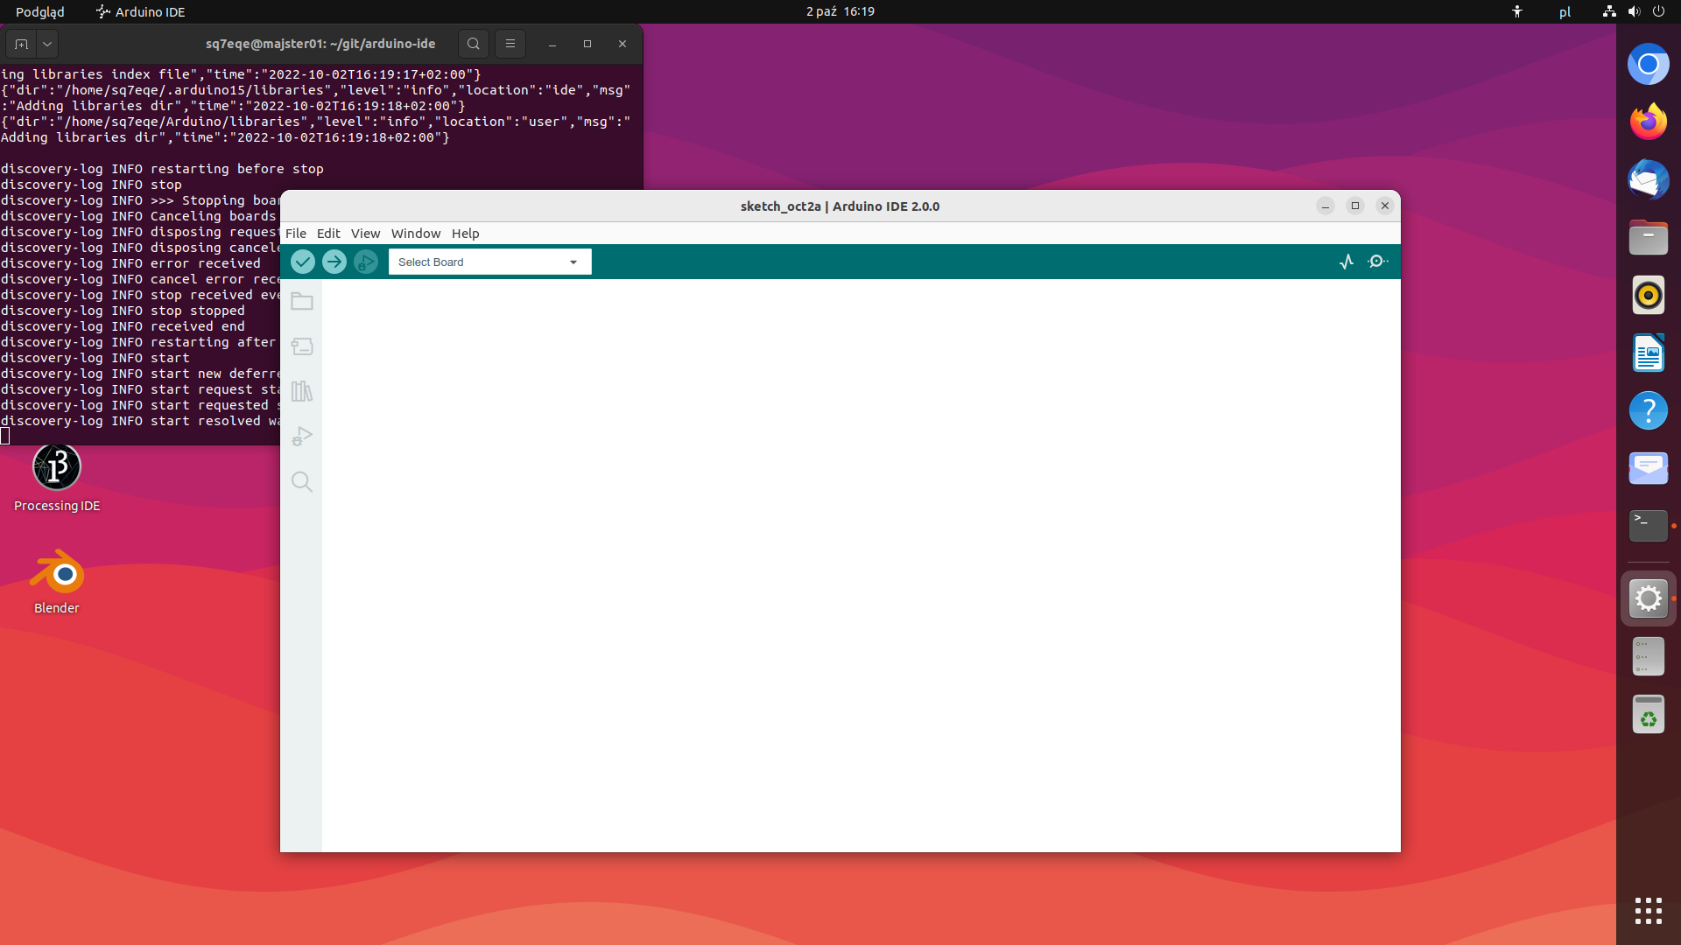Click the empty Arduino IDE editor area
The image size is (1681, 945).
[x=861, y=565]
